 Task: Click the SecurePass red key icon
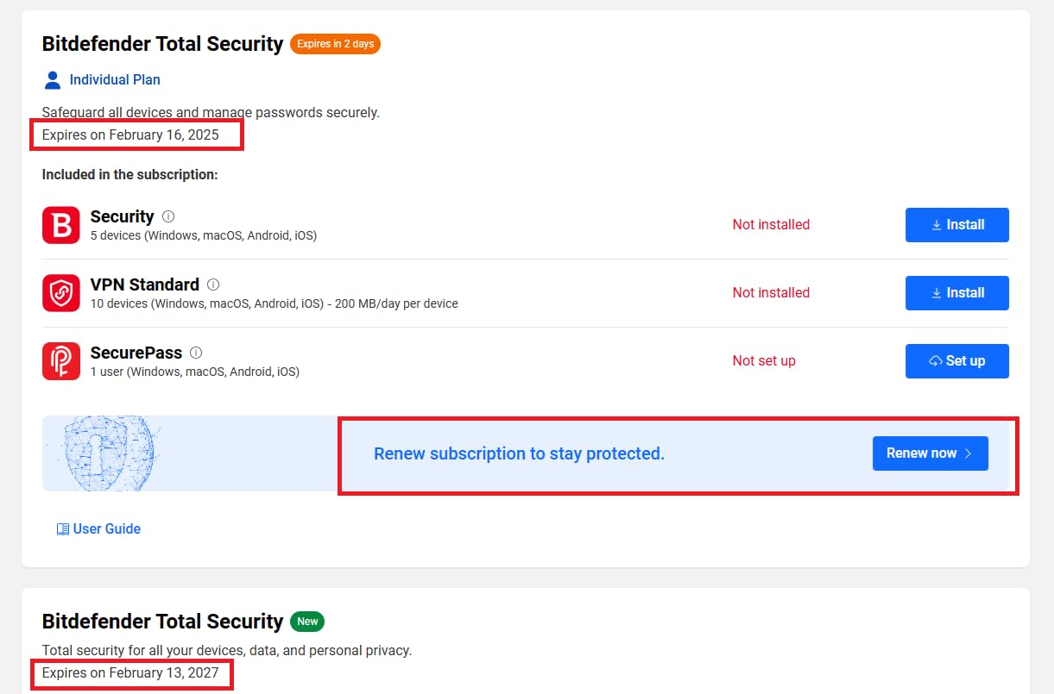(60, 361)
